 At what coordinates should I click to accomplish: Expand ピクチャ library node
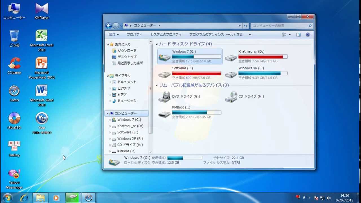pyautogui.click(x=111, y=88)
